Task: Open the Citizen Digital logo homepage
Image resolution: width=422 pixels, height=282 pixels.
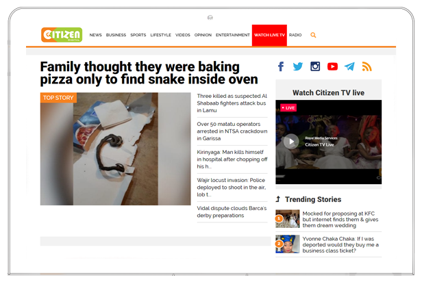Action: [x=62, y=35]
